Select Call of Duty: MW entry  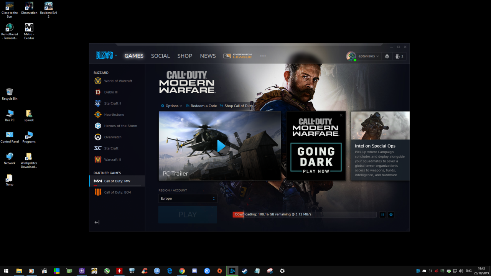coord(117,181)
